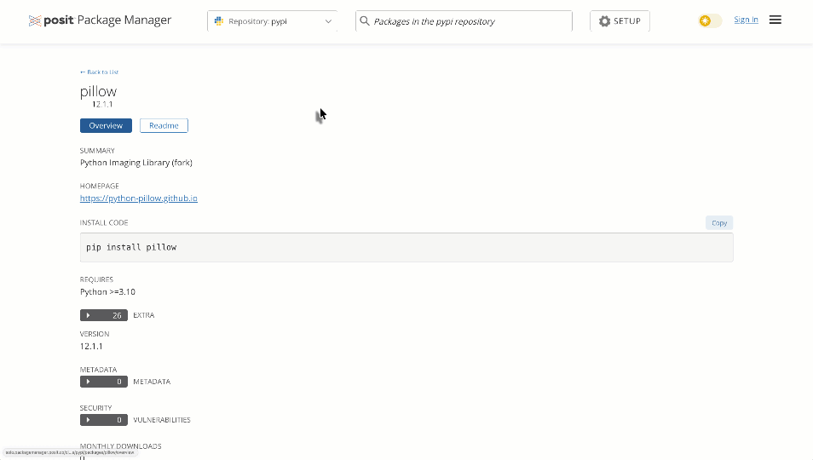813x460 pixels.
Task: Click the arrow icon on Extra badge
Action: [x=88, y=315]
